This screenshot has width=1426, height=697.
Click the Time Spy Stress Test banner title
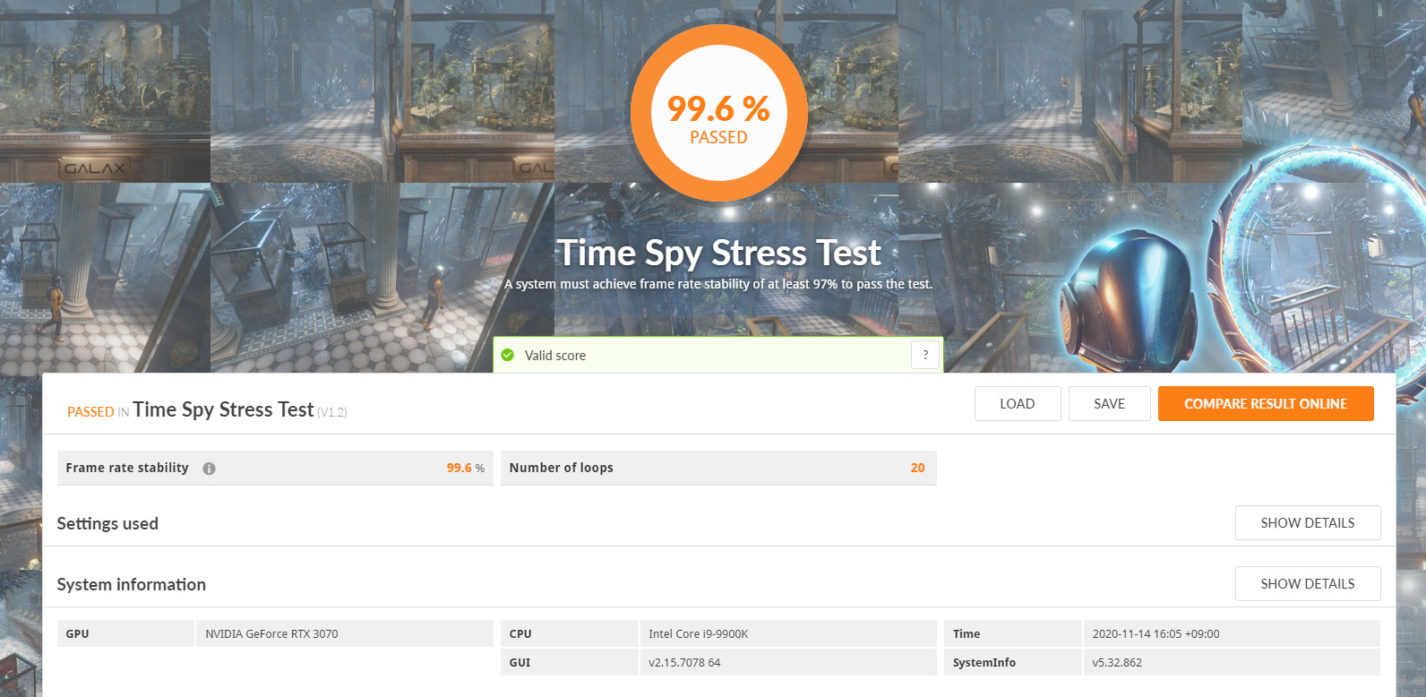[x=718, y=253]
